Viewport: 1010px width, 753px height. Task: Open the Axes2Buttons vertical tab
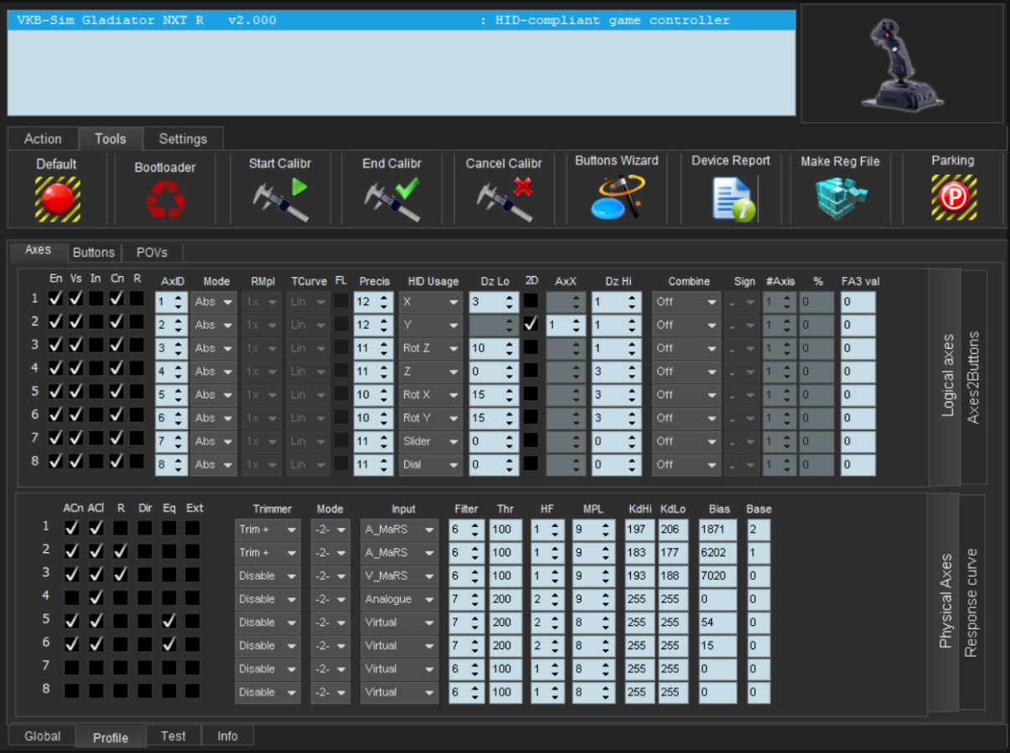coord(973,377)
